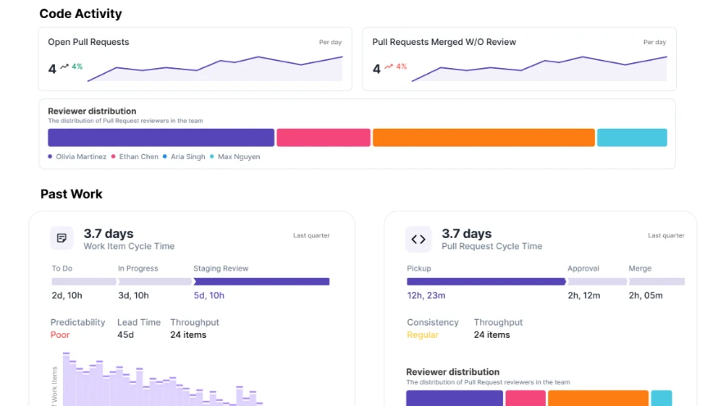Select the orange reviewer distribution bar segment

[484, 138]
